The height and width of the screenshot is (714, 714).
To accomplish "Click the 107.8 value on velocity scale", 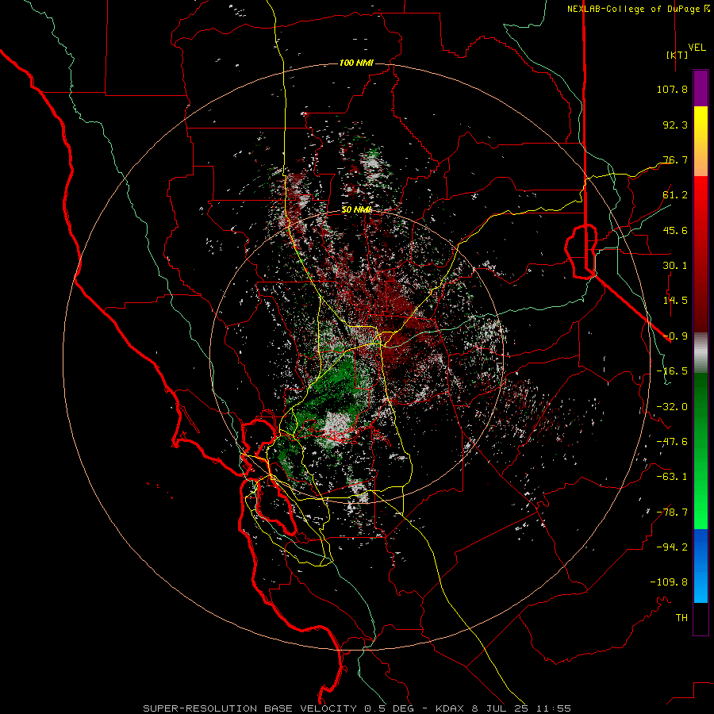I will (x=672, y=89).
